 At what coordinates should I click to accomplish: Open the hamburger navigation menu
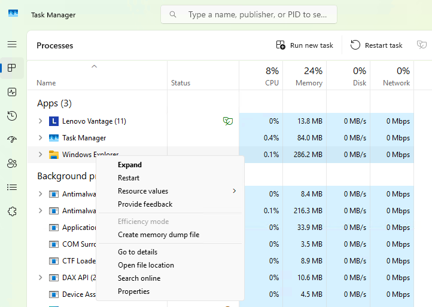click(12, 44)
